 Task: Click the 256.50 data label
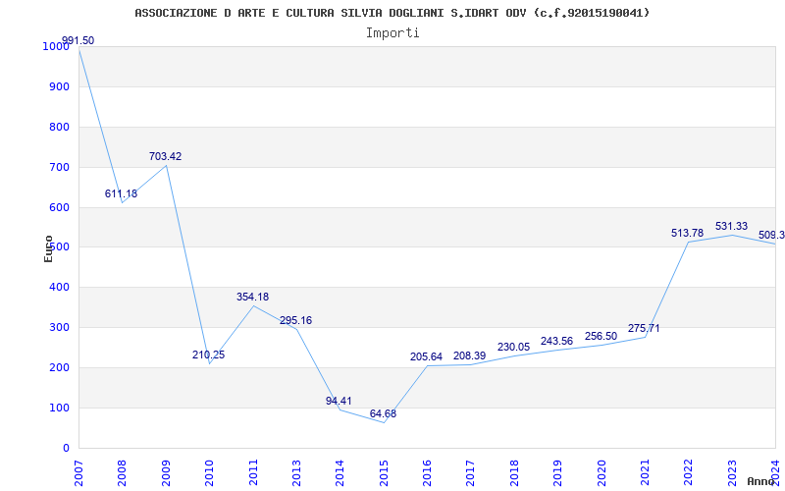coord(601,336)
